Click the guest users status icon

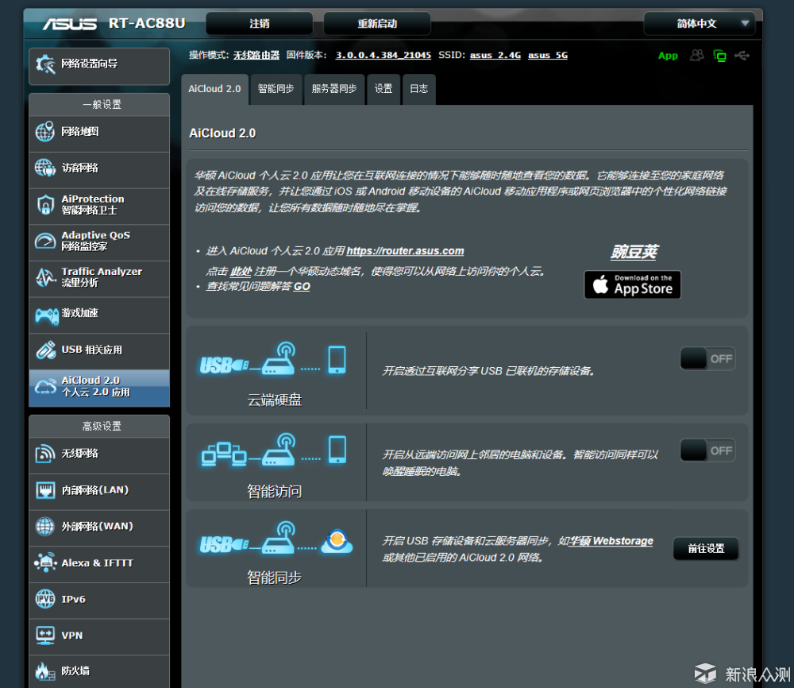pos(697,56)
